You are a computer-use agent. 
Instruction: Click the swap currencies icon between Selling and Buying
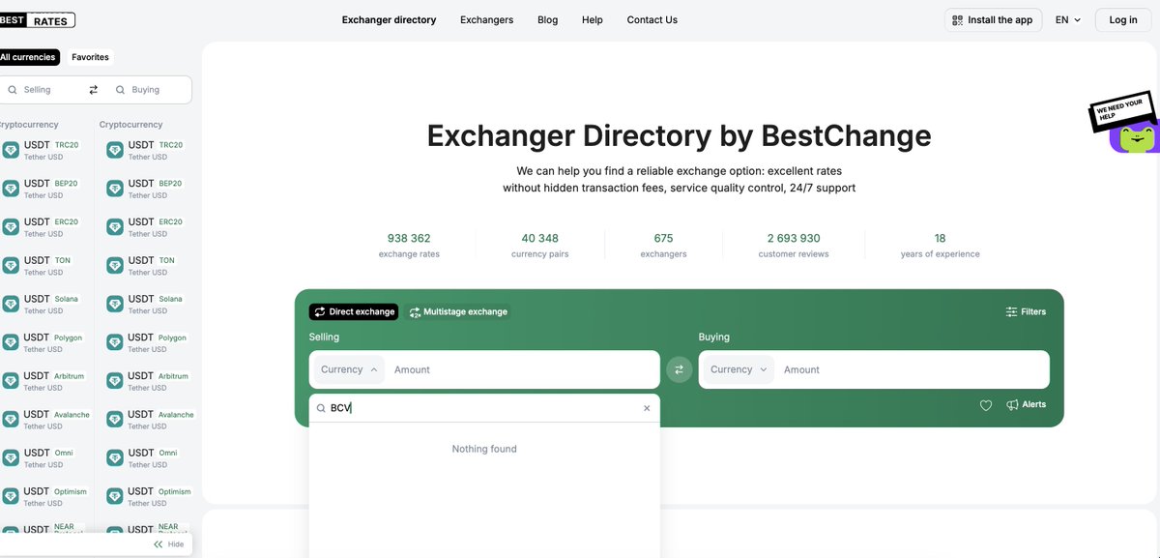pos(680,369)
